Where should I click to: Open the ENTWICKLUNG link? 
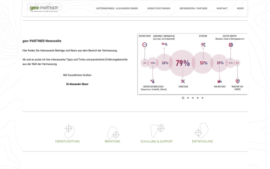202,142
